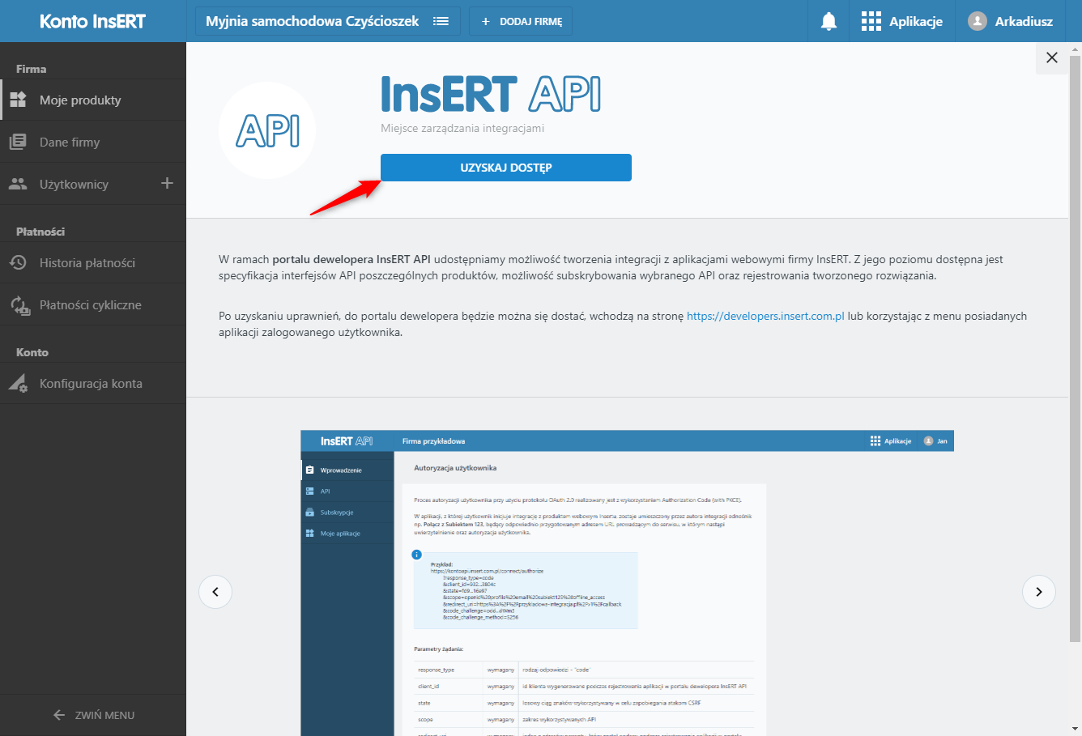This screenshot has height=736, width=1082.
Task: Click the text Miejsce zarządzania integracjami
Action: 462,128
